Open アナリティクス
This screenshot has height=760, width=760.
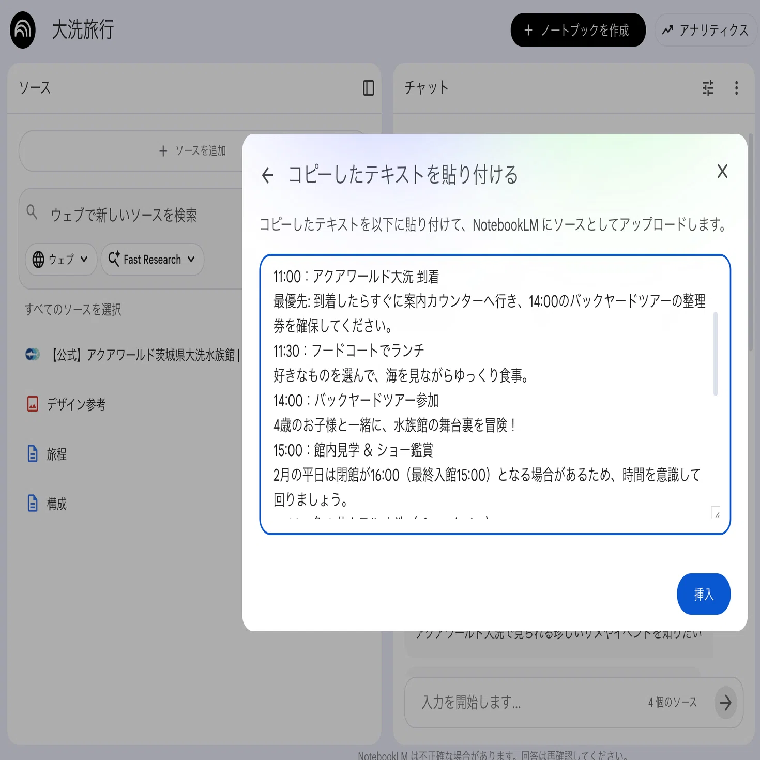tap(706, 30)
